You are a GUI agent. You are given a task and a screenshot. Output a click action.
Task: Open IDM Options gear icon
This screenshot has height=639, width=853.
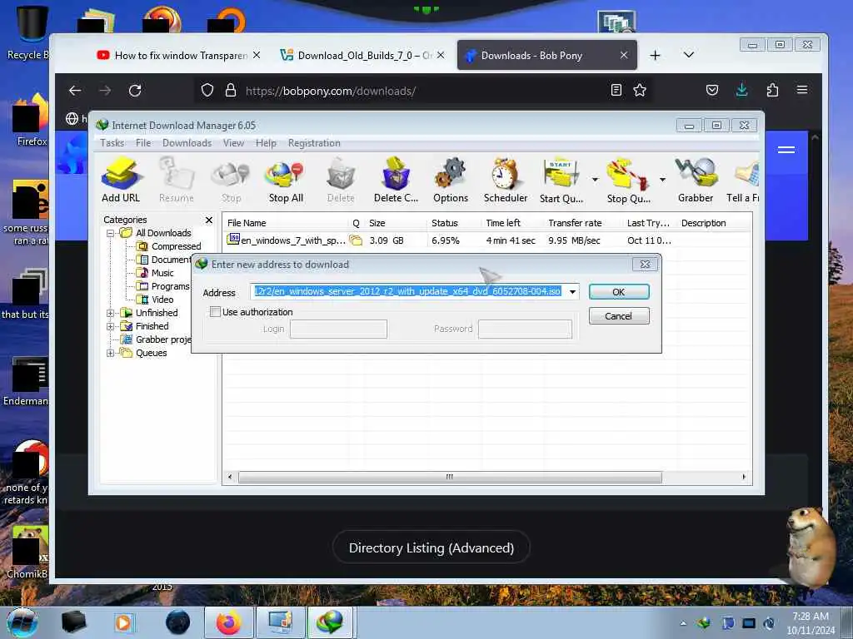pos(451,180)
